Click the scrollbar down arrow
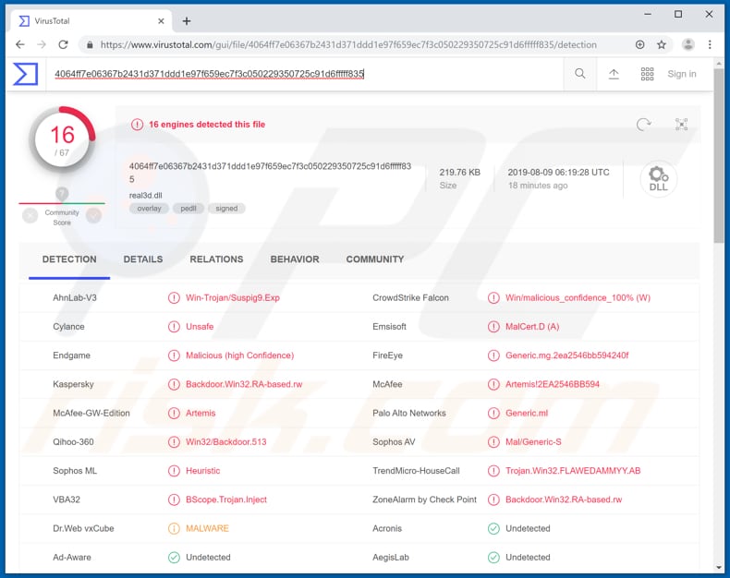 pos(719,568)
